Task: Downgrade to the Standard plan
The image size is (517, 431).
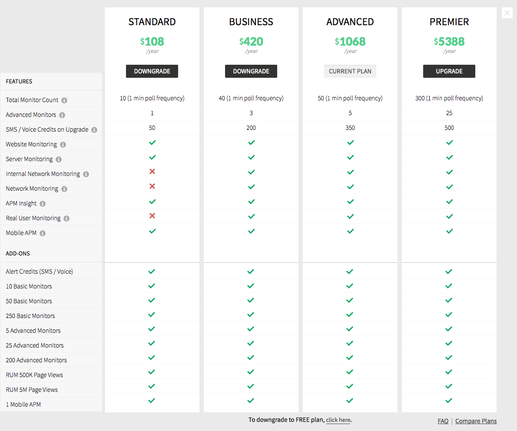Action: coord(152,71)
